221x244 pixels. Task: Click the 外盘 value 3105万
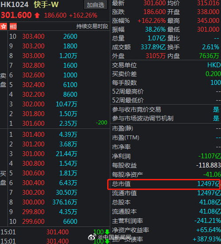[x=155, y=56]
